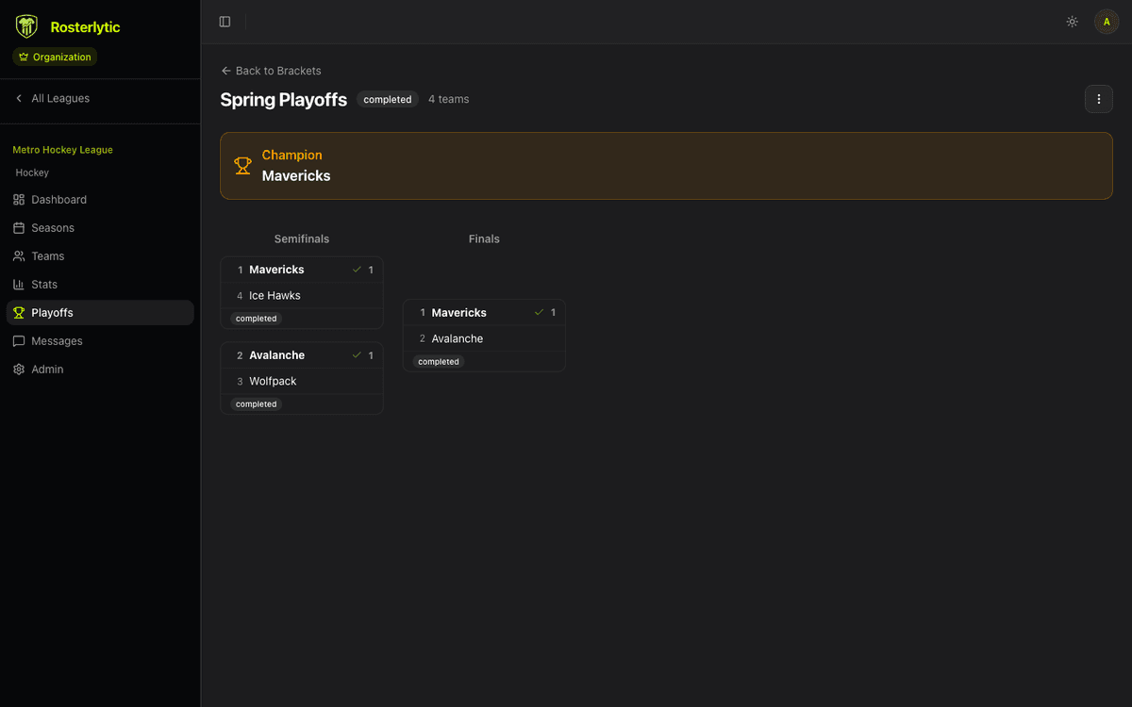Click the Organization badge
The height and width of the screenshot is (707, 1132).
[55, 58]
